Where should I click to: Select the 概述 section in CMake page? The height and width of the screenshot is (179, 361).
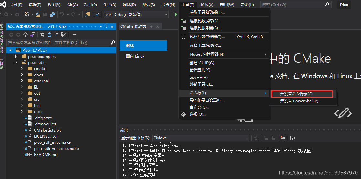(143, 46)
